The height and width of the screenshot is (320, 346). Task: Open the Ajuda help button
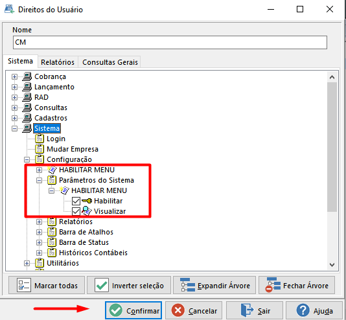[x=314, y=310]
